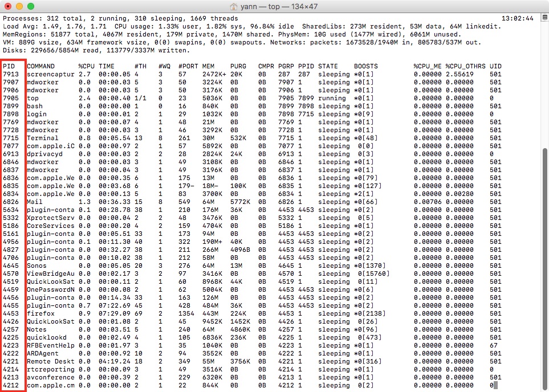Click the home folder icon in title bar

(x=234, y=7)
